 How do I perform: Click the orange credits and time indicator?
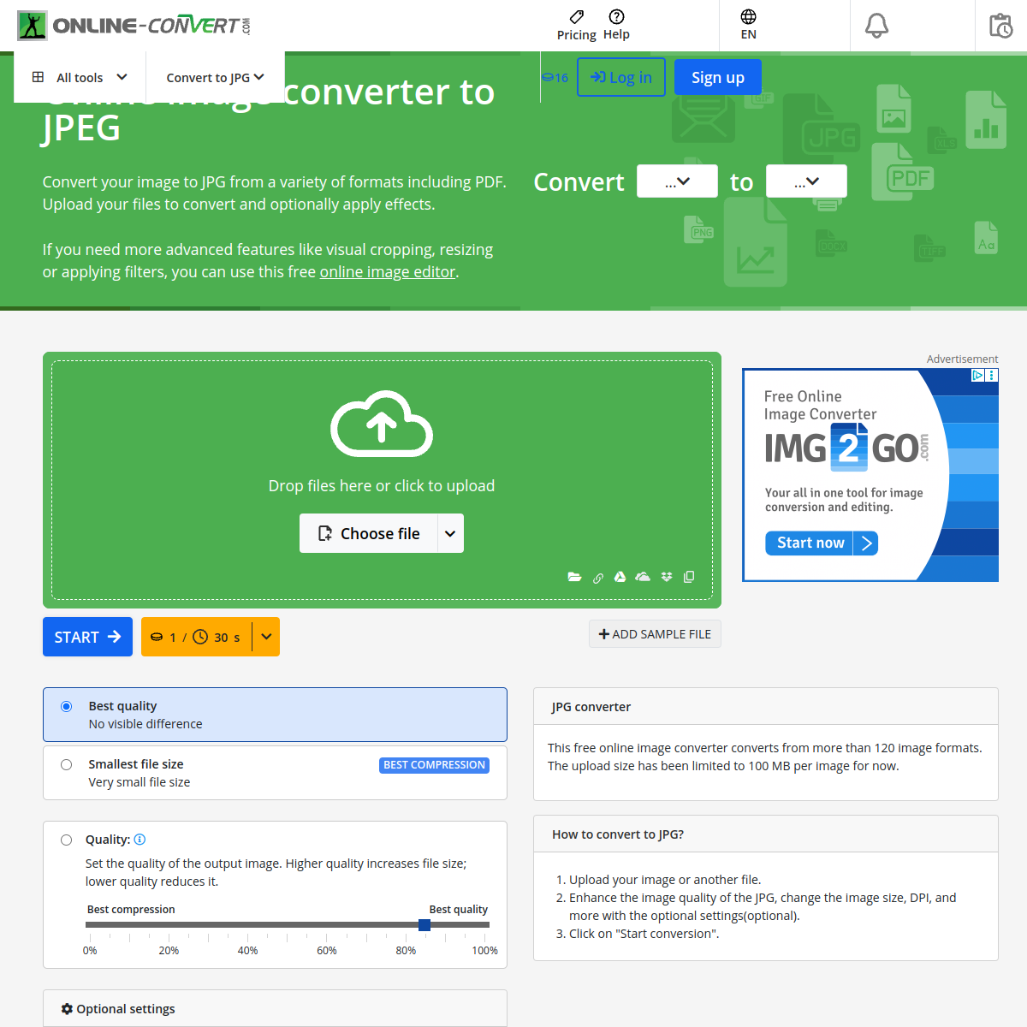click(196, 637)
